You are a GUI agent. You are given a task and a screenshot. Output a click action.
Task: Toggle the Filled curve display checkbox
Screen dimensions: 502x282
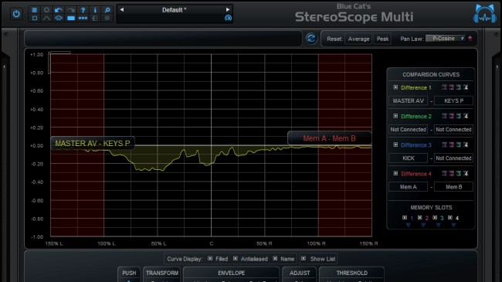[210, 258]
